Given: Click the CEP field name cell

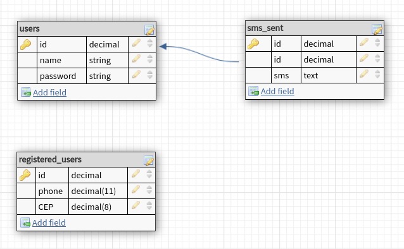Looking at the screenshot, I should (x=53, y=207).
